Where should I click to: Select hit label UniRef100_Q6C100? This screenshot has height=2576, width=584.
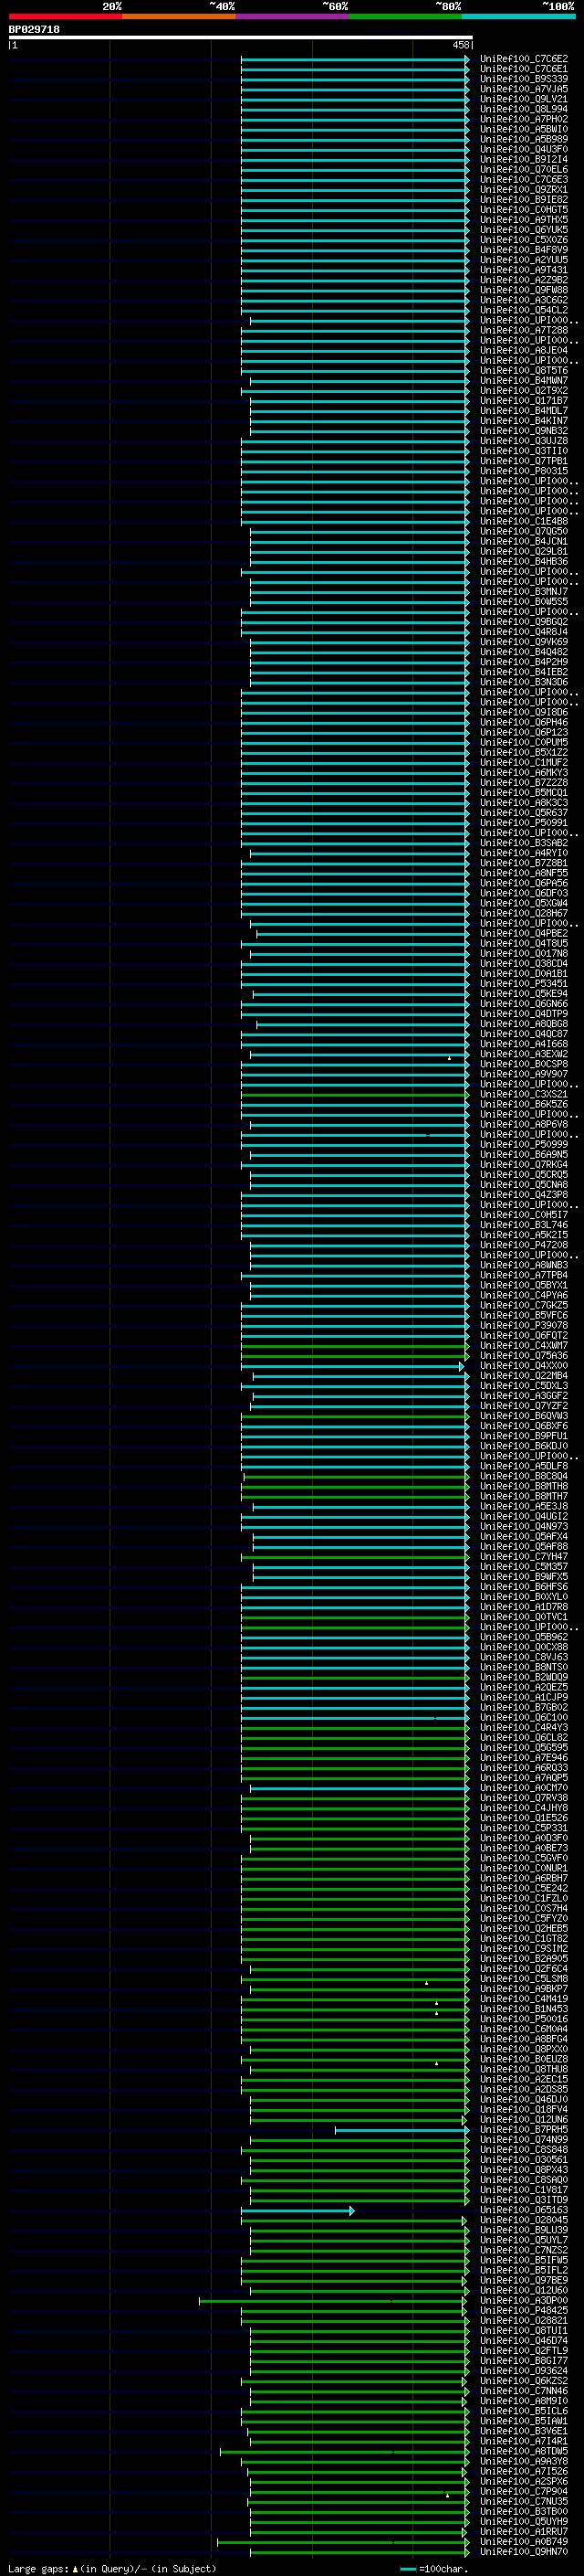(x=523, y=1718)
